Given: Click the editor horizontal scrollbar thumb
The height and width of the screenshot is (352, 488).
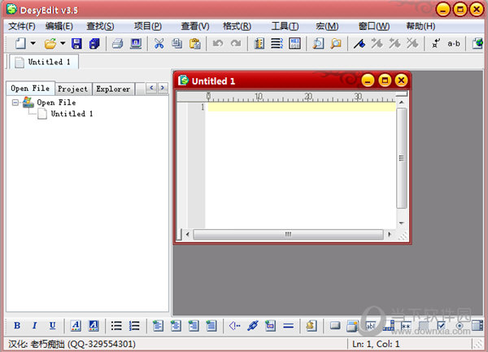Looking at the screenshot, I should (288, 234).
